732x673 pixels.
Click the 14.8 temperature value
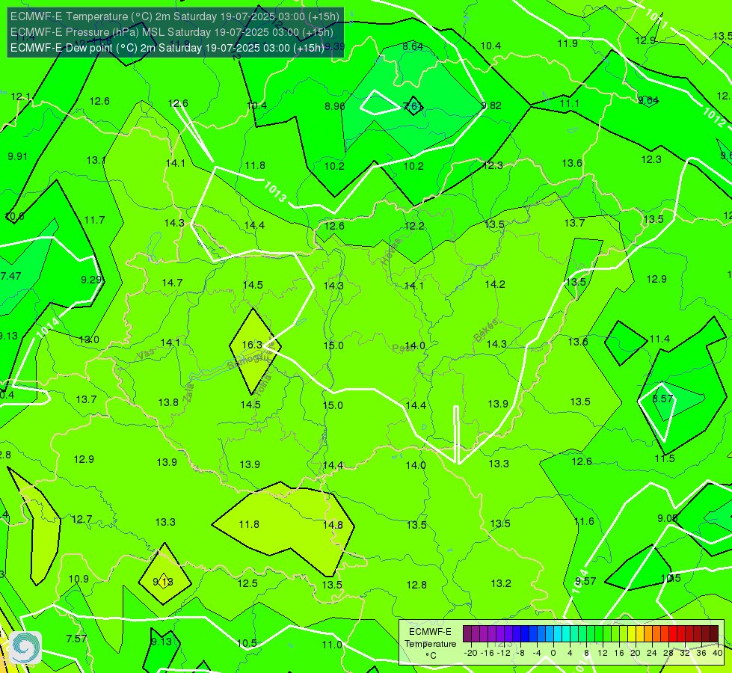click(333, 525)
